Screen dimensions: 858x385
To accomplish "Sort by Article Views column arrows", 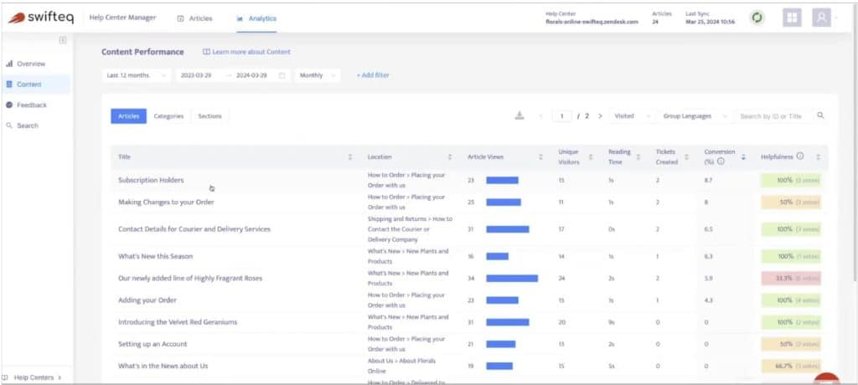I will point(540,157).
